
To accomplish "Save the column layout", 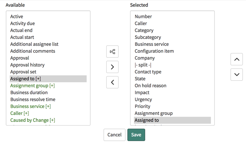I will [136, 135].
